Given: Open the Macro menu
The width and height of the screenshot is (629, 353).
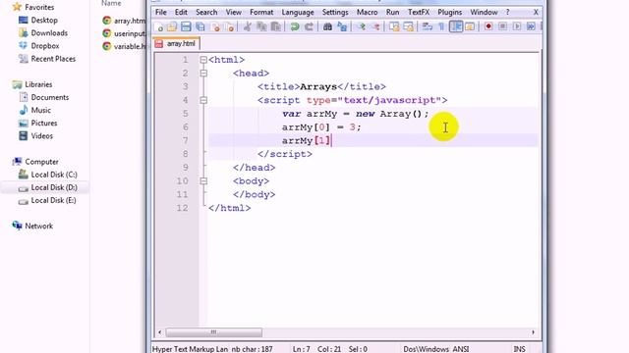Looking at the screenshot, I should [367, 13].
